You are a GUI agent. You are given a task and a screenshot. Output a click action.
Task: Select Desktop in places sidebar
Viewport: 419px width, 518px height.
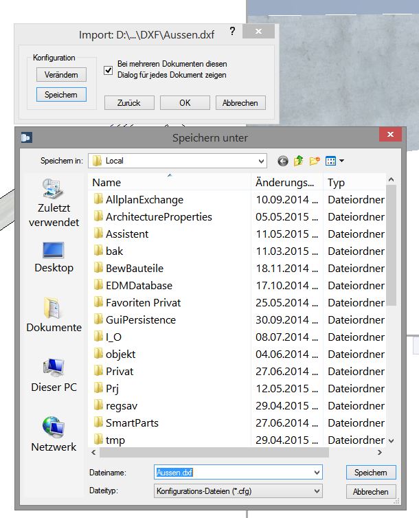click(54, 257)
